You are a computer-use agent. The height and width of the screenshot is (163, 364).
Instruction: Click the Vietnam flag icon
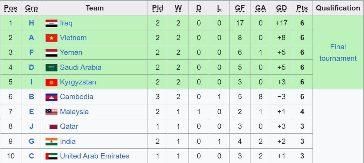[x=51, y=38]
